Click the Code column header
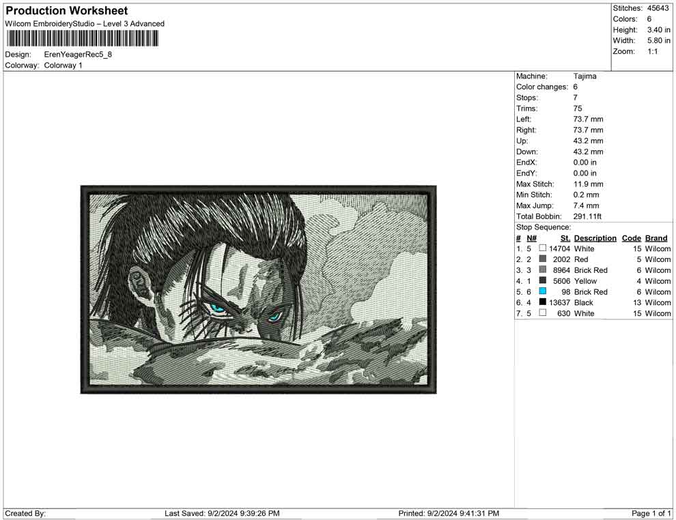This screenshot has width=676, height=520. [x=632, y=237]
